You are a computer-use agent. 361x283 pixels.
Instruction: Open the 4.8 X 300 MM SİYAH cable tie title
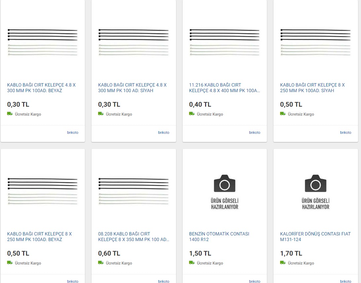coord(132,88)
